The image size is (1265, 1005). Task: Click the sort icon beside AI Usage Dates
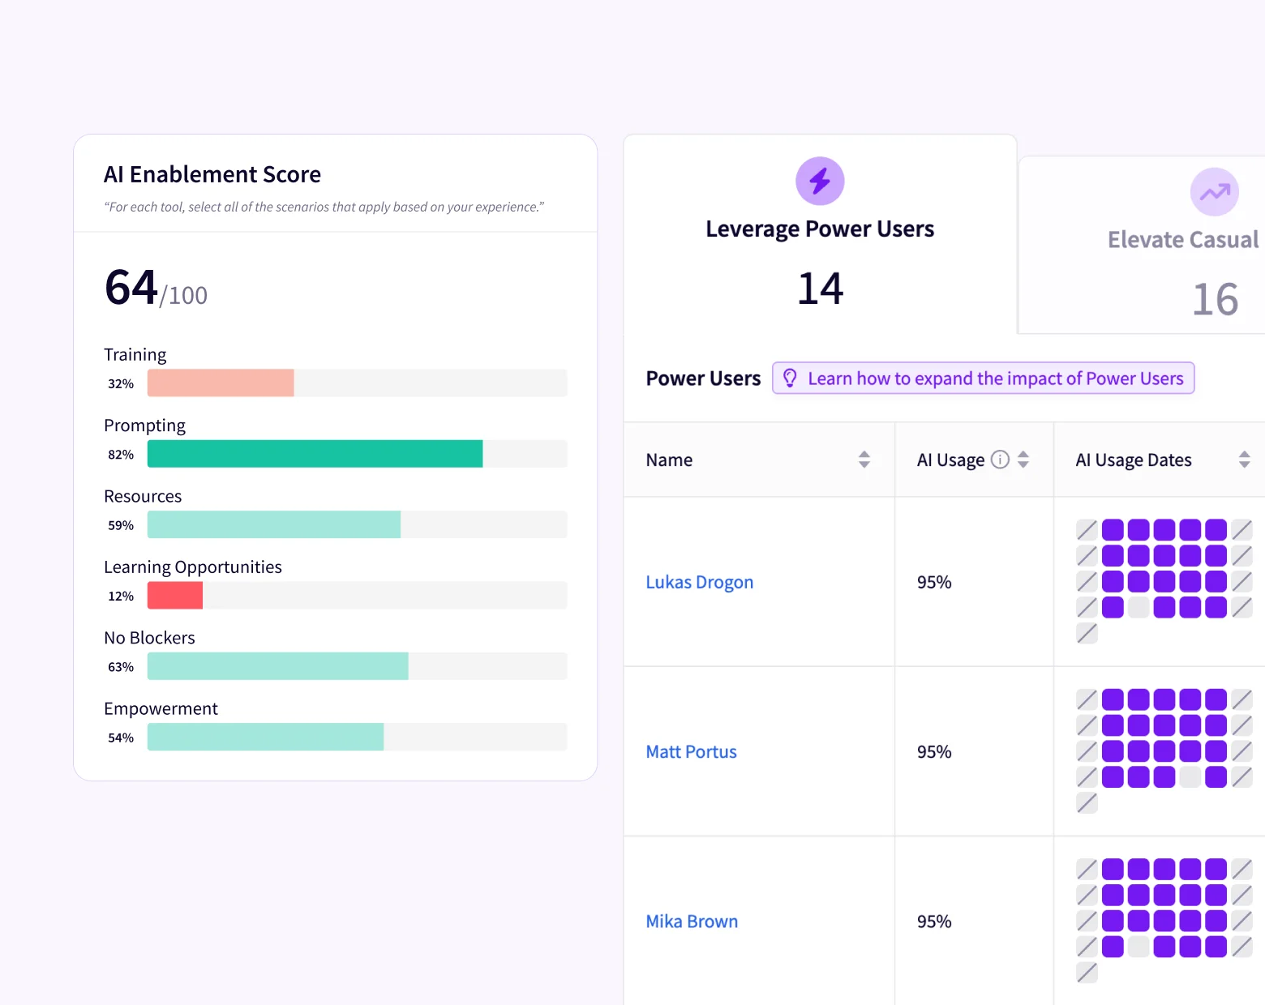click(x=1246, y=459)
